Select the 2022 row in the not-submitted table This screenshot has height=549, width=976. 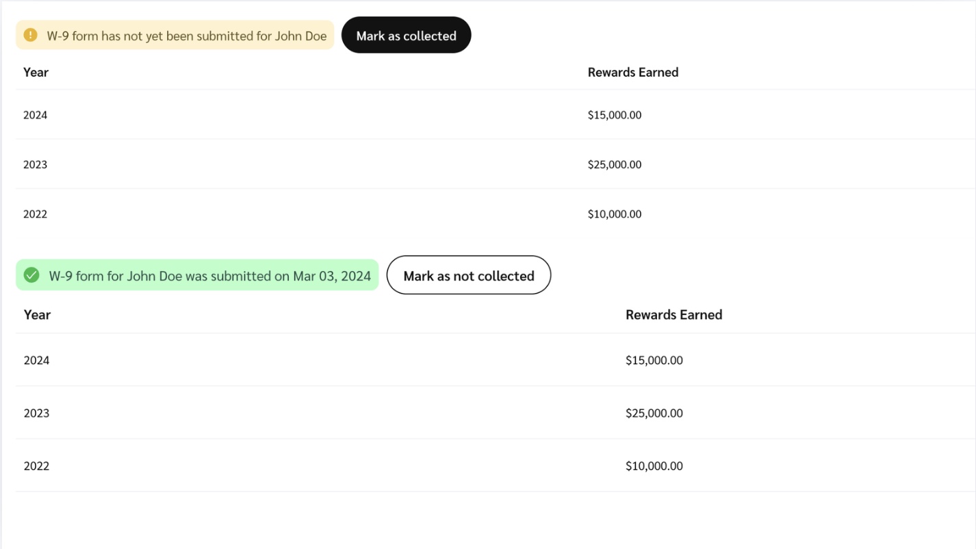[x=36, y=214]
